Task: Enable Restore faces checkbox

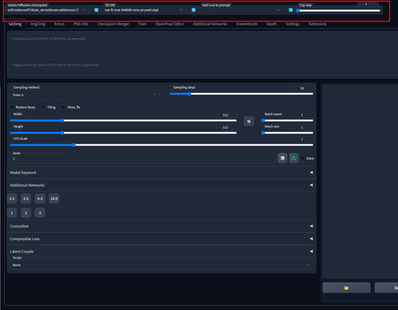Action: pos(12,107)
